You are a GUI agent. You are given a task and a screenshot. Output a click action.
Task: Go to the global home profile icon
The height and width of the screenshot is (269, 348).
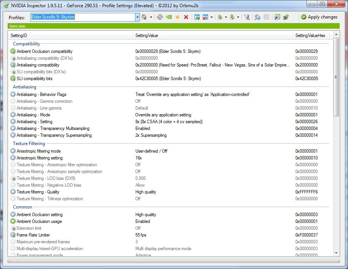[144, 17]
